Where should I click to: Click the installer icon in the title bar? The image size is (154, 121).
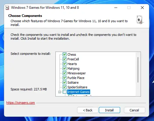[7, 8]
